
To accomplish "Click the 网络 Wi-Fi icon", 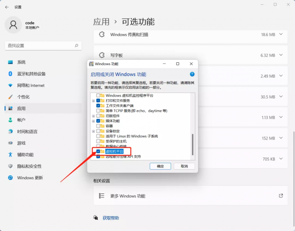I will tap(10, 85).
